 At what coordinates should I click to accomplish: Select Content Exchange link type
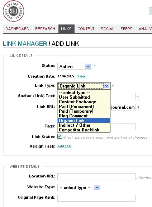(x=84, y=102)
